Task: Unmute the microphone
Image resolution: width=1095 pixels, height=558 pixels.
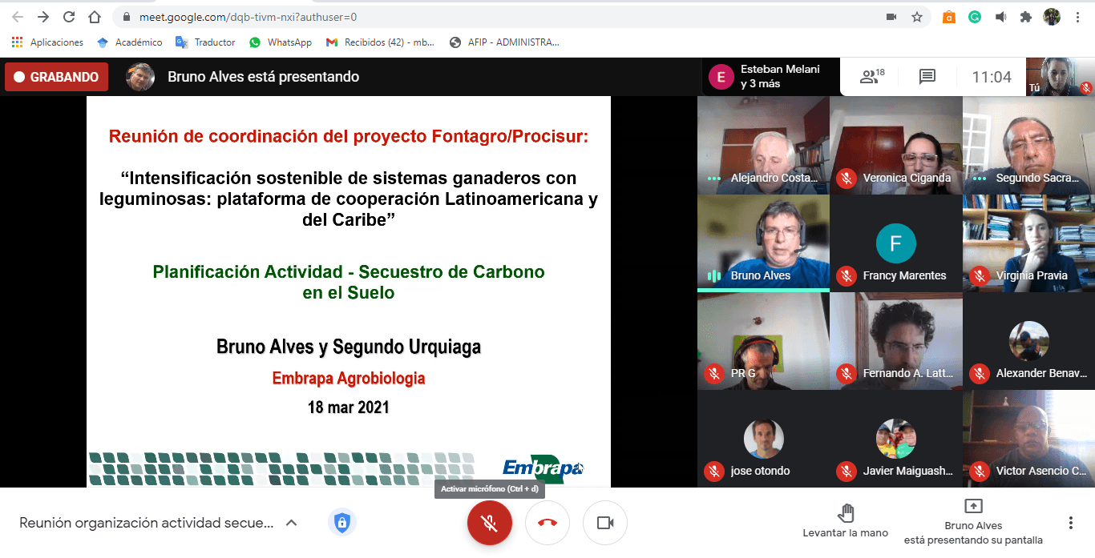Action: [490, 524]
